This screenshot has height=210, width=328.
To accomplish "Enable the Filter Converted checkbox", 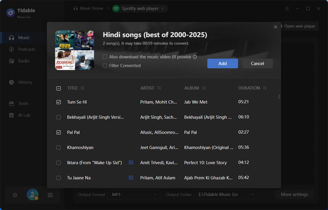I will pos(105,66).
